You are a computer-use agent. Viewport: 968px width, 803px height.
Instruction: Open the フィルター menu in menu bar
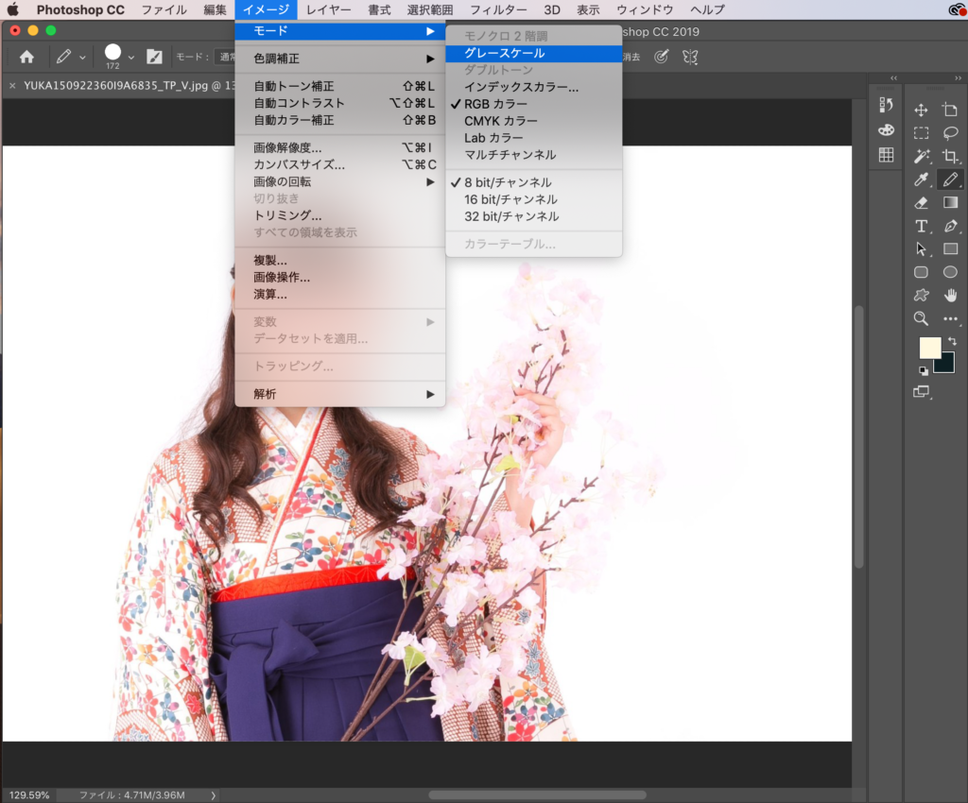coord(498,9)
